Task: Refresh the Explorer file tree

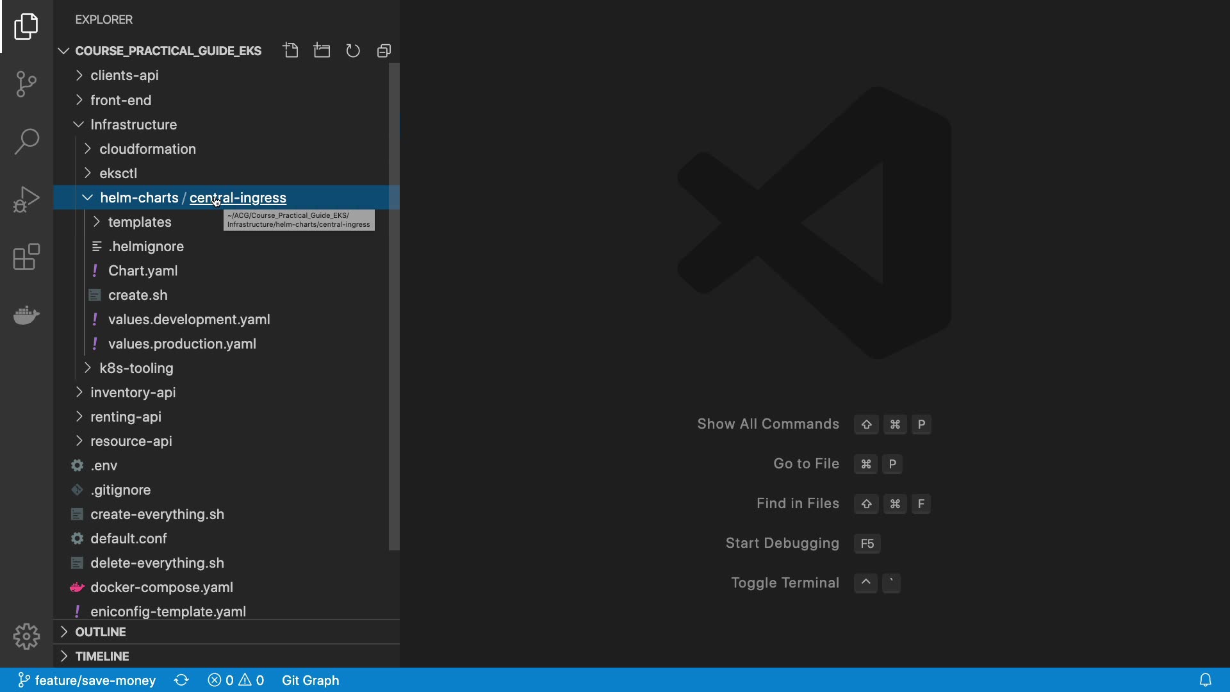Action: 353,51
